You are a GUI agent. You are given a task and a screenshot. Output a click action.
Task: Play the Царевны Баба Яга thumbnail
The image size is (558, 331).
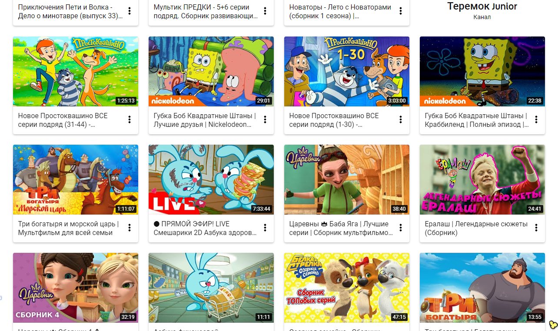click(347, 179)
